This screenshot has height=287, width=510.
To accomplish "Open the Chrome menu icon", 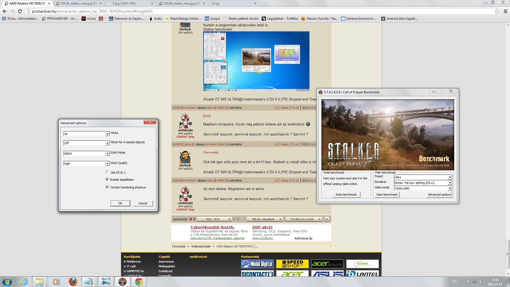I will (x=505, y=11).
